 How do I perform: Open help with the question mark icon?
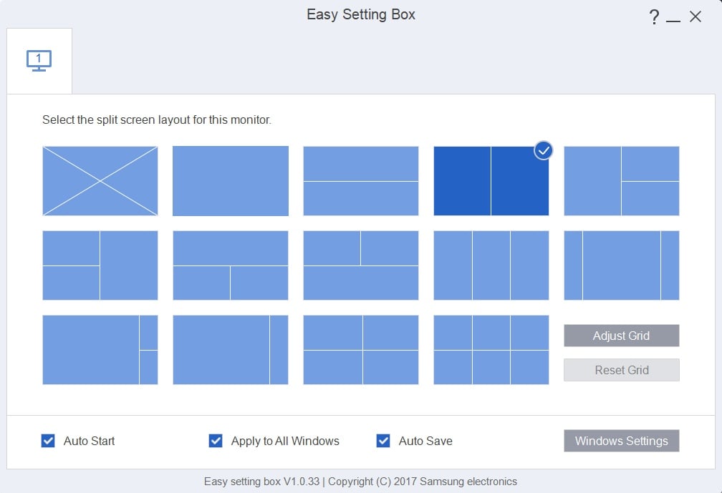point(654,17)
